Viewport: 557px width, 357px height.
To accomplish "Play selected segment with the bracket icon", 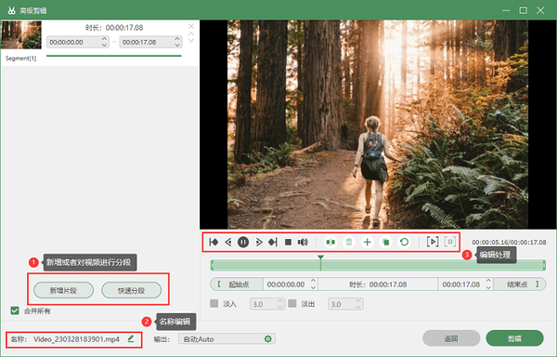I will click(433, 242).
